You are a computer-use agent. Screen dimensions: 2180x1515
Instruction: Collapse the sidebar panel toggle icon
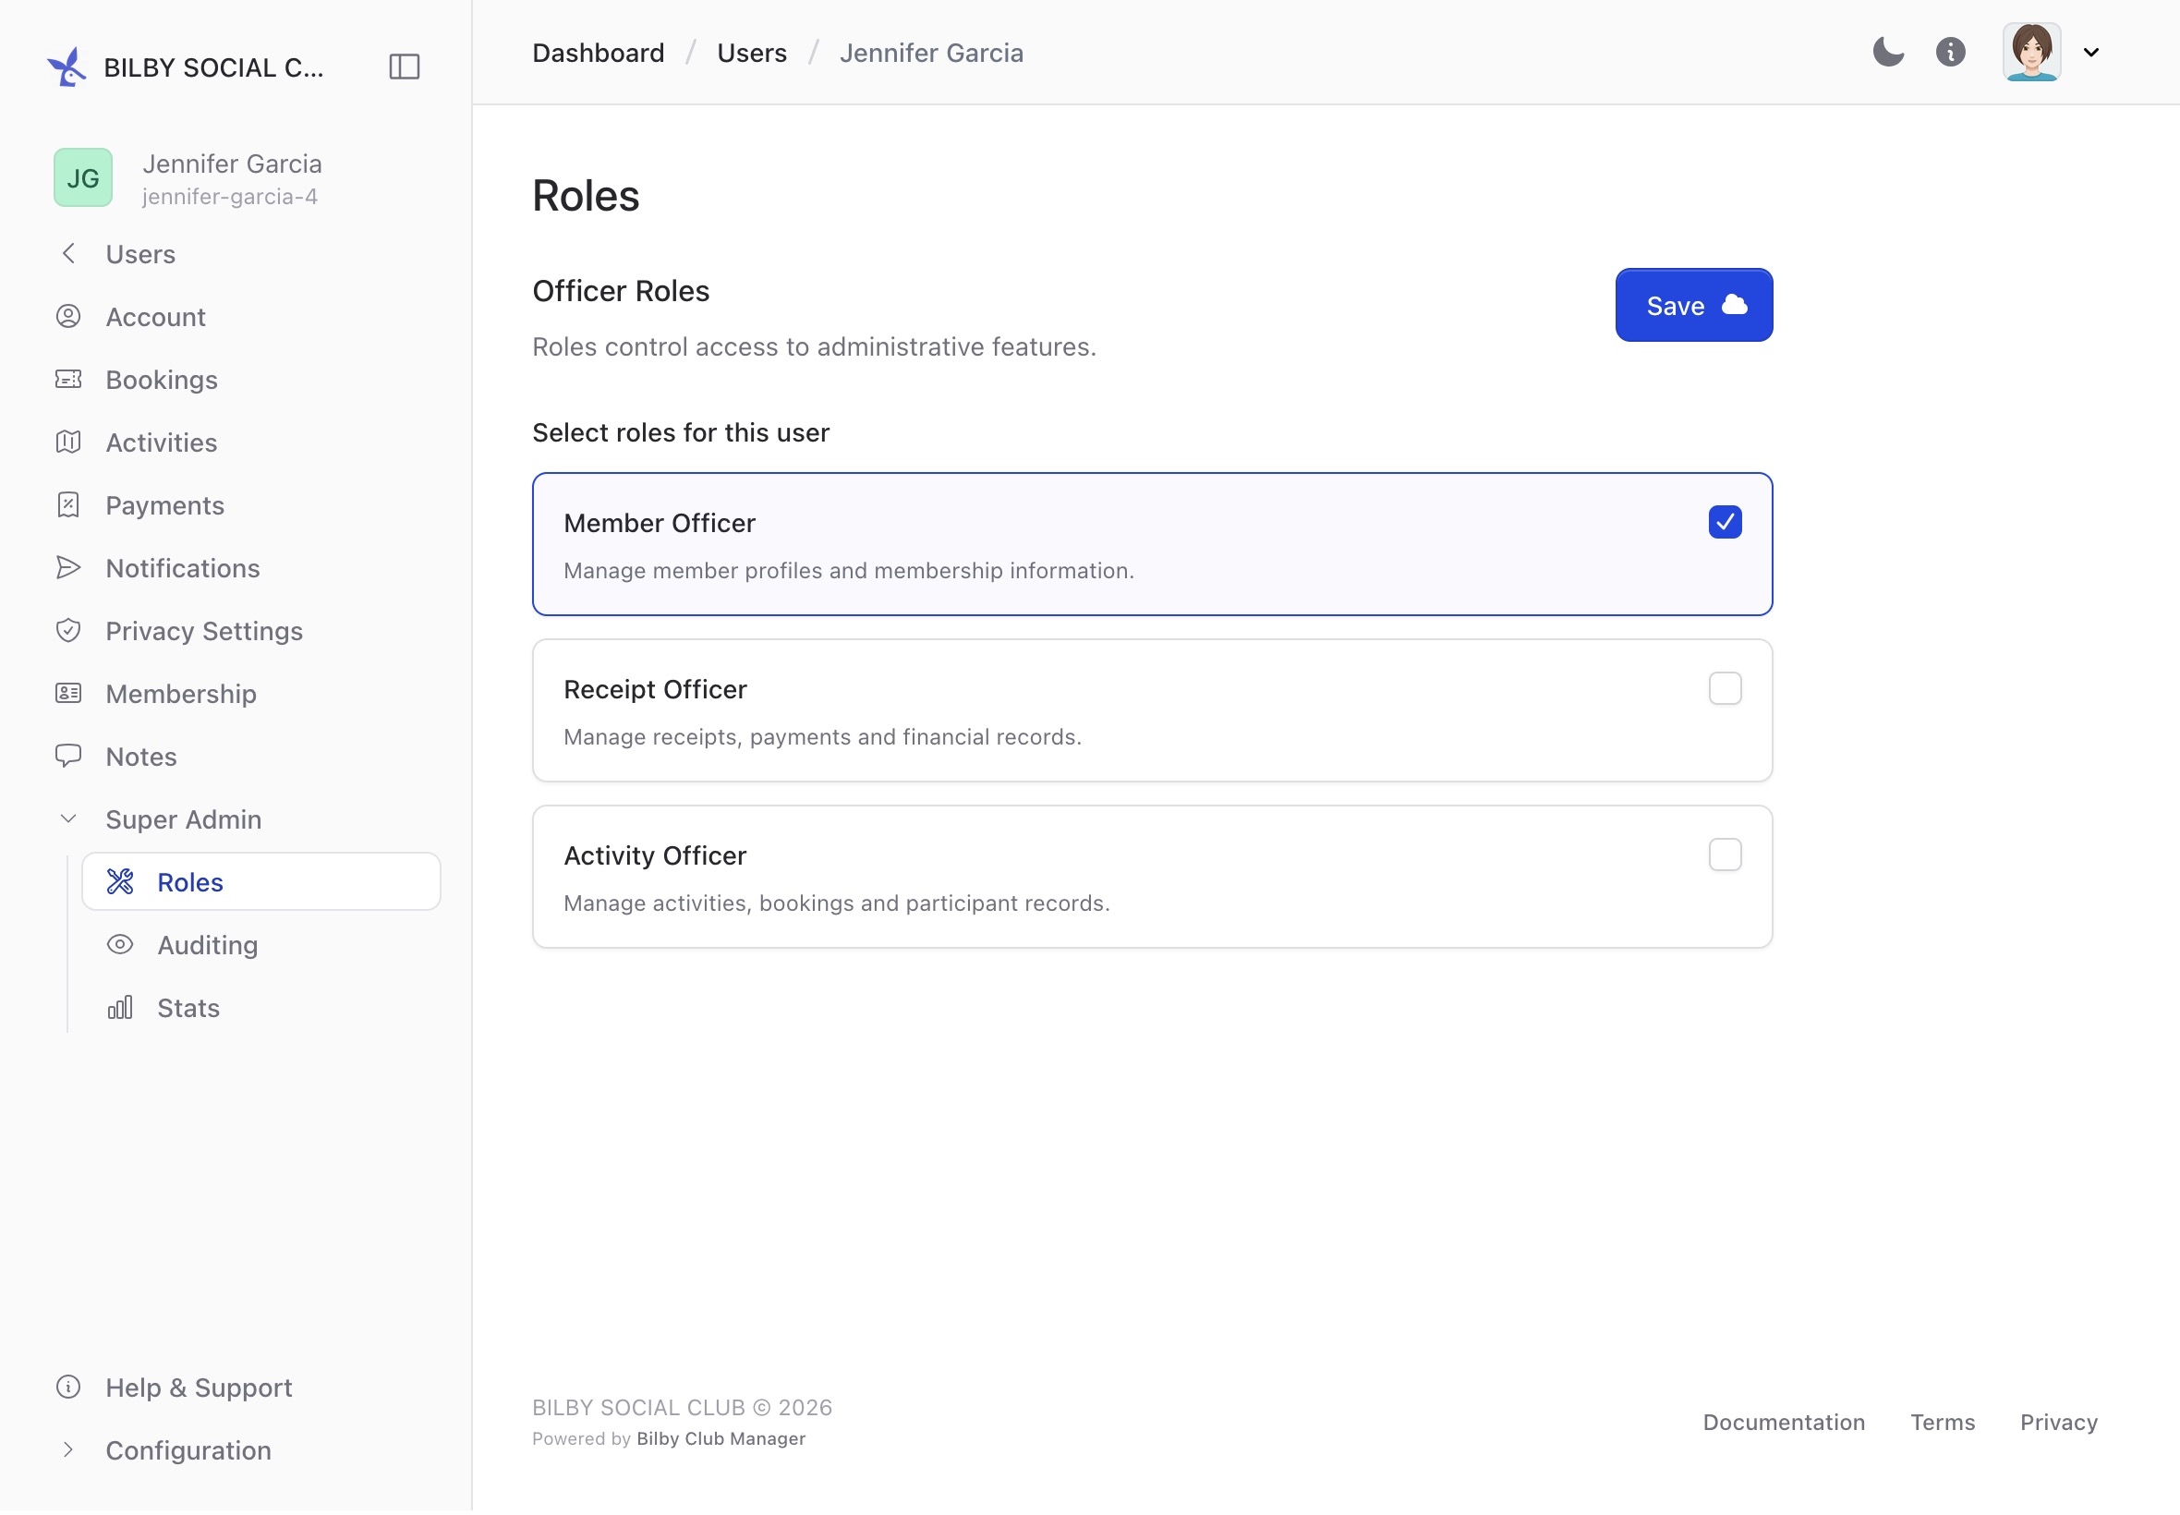(x=405, y=67)
